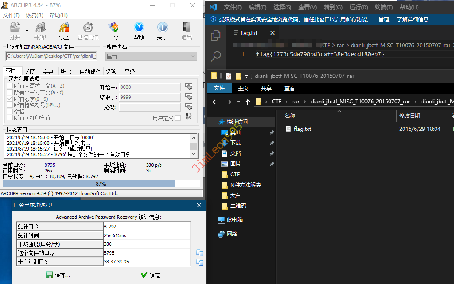Close the flag.txt editor tab

click(x=272, y=33)
